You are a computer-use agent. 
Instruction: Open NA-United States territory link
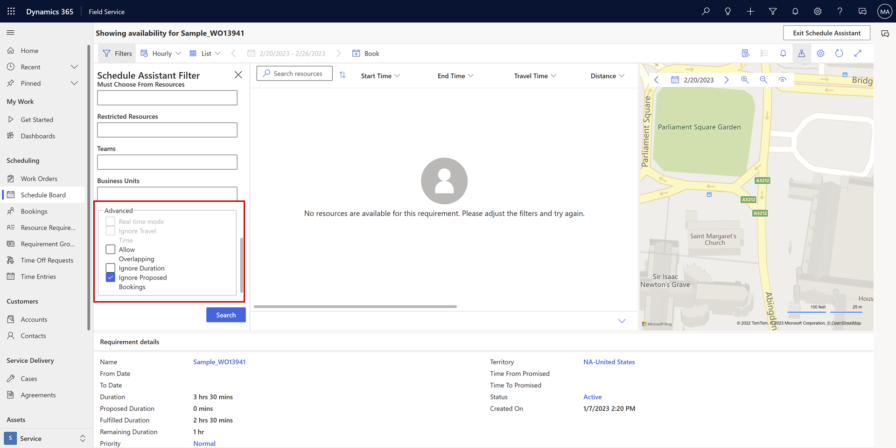point(609,362)
